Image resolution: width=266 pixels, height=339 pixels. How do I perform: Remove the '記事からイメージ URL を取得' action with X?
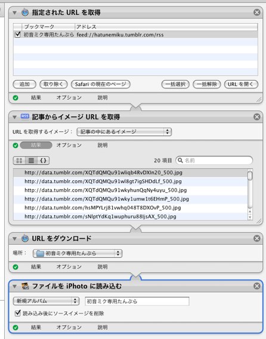[x=256, y=117]
